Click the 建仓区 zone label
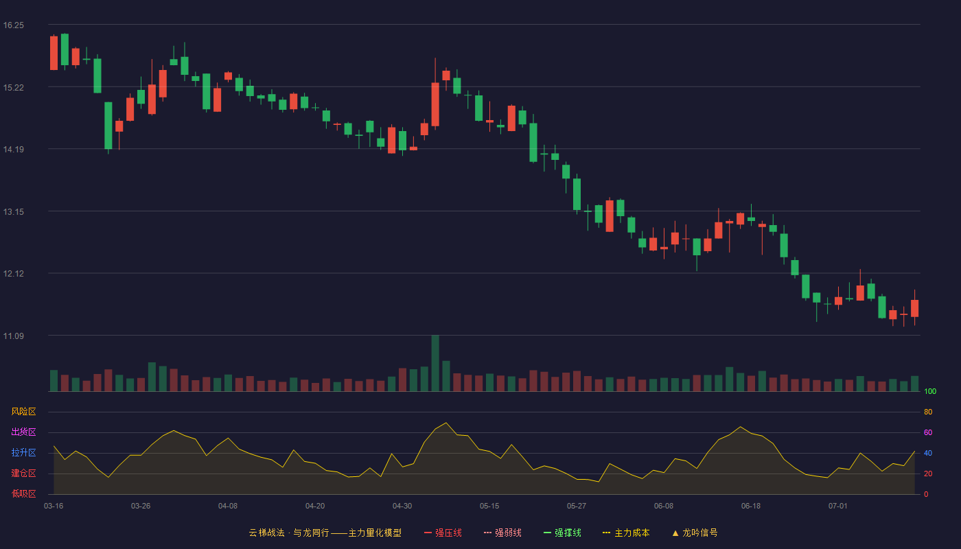Viewport: 961px width, 549px height. pos(23,474)
